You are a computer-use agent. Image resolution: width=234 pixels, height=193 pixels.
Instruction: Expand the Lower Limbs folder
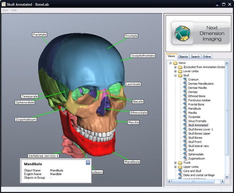(175, 71)
